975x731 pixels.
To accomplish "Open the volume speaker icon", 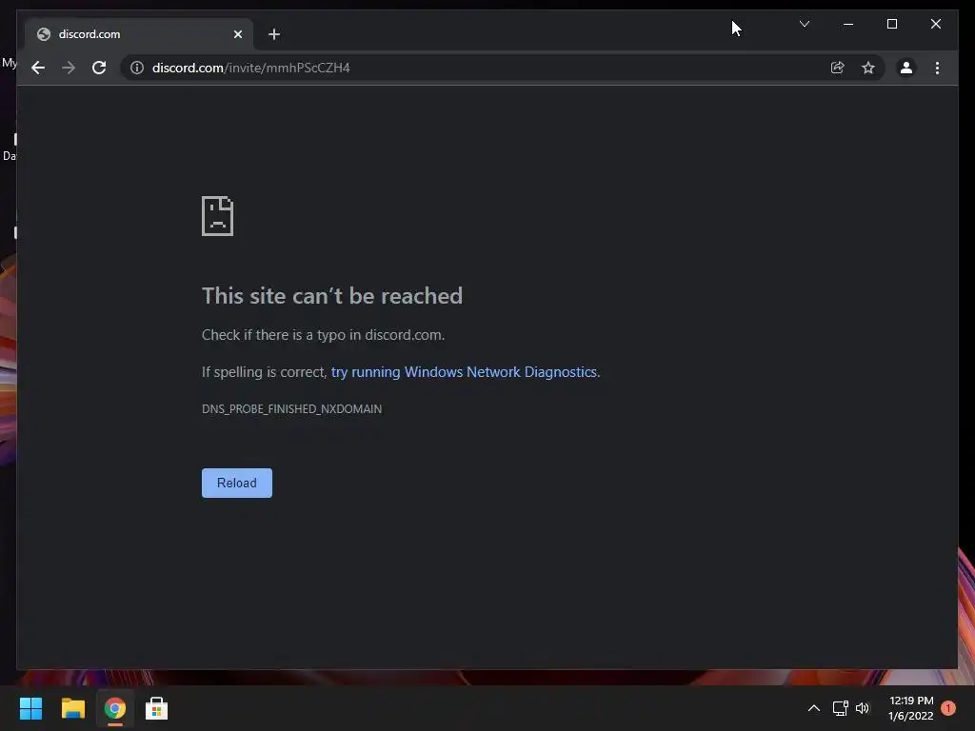I will click(863, 708).
